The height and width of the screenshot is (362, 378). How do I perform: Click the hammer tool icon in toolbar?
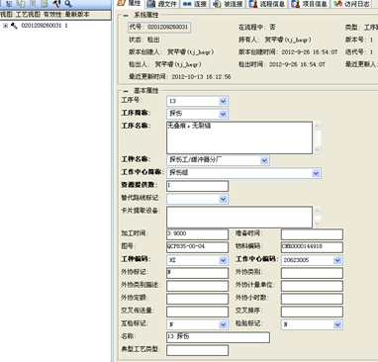click(56, 4)
